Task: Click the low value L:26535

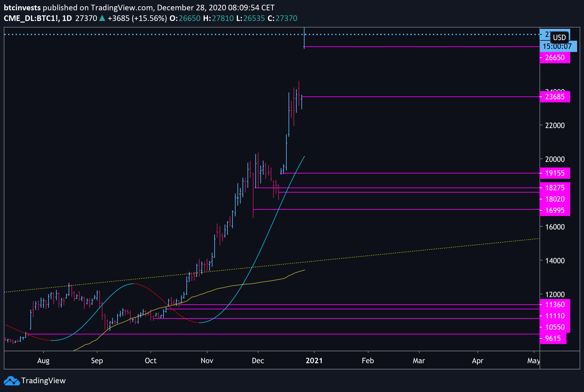Action: point(251,18)
